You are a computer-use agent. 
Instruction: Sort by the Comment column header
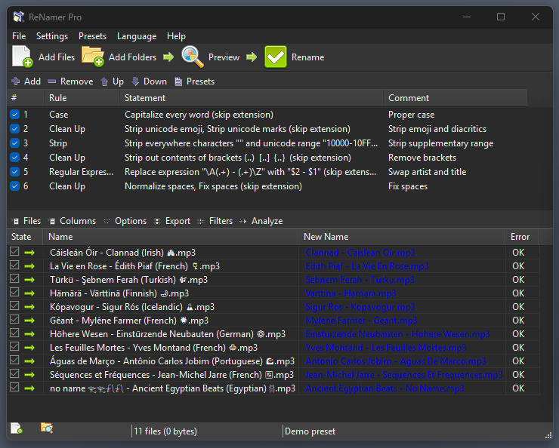pos(456,98)
